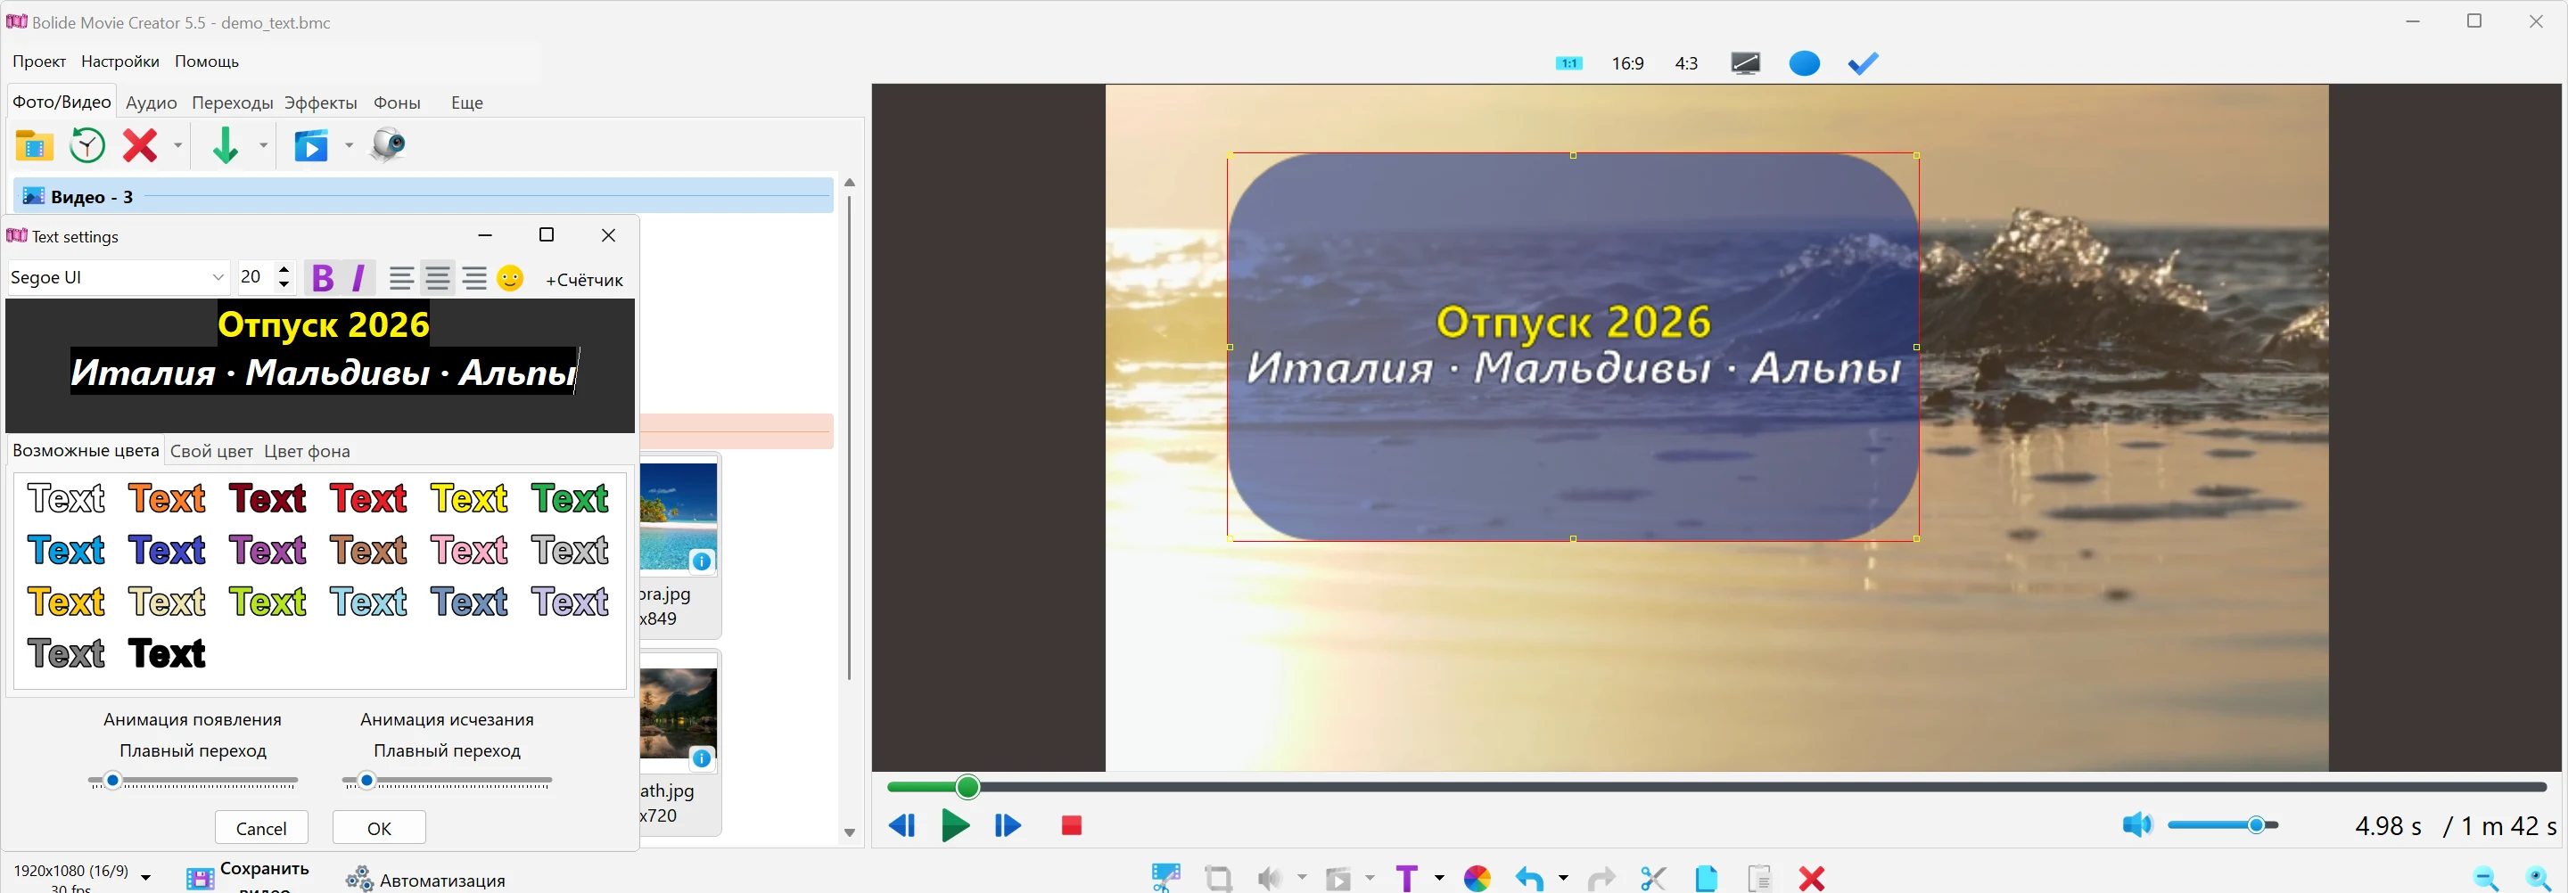Click the appearance animation slider
The image size is (2568, 893).
click(193, 781)
